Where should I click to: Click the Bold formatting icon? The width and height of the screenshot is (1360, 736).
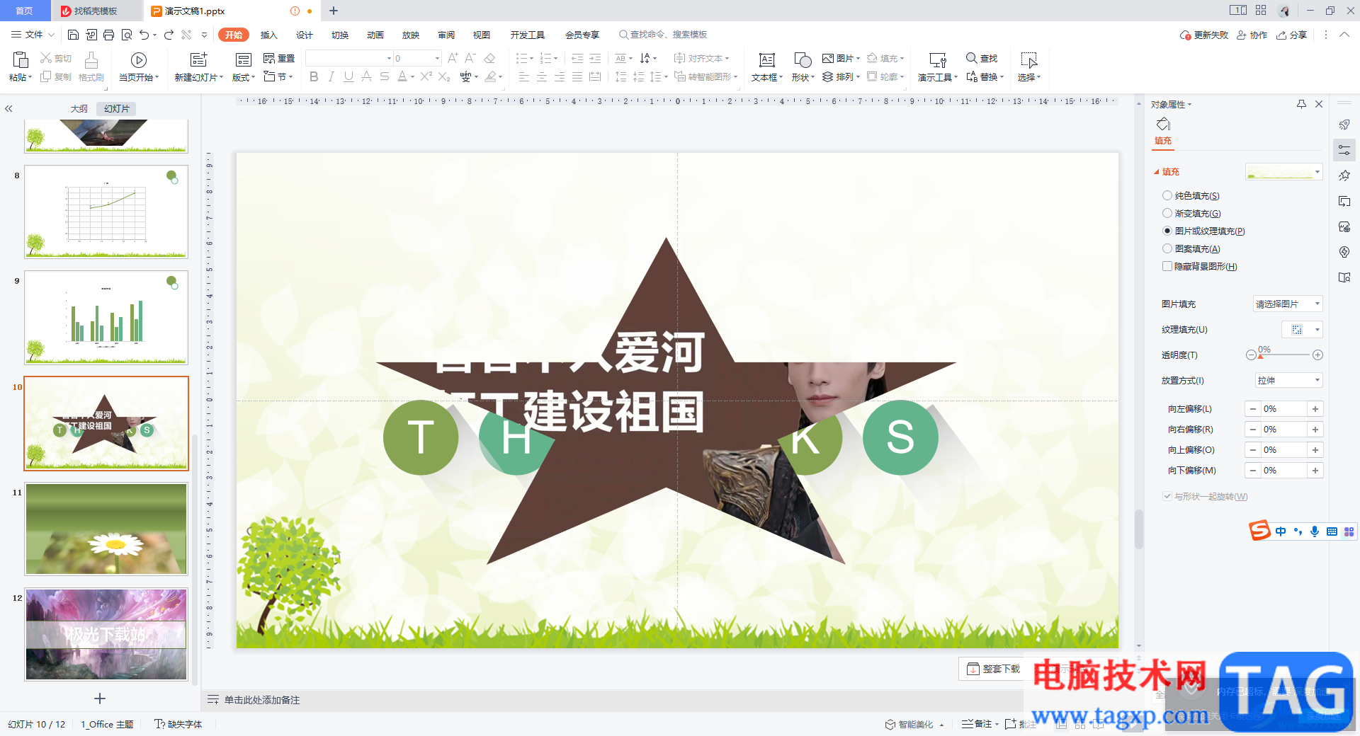coord(314,76)
